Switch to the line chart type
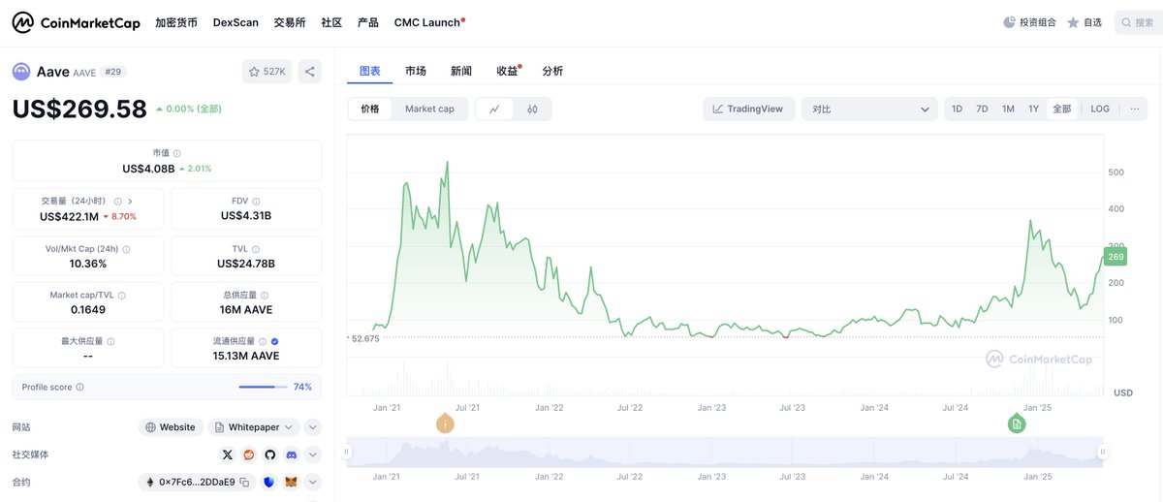Image resolution: width=1163 pixels, height=502 pixels. [x=494, y=110]
